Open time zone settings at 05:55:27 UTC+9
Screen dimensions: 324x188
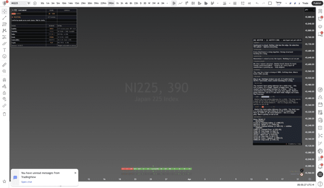tap(305, 185)
